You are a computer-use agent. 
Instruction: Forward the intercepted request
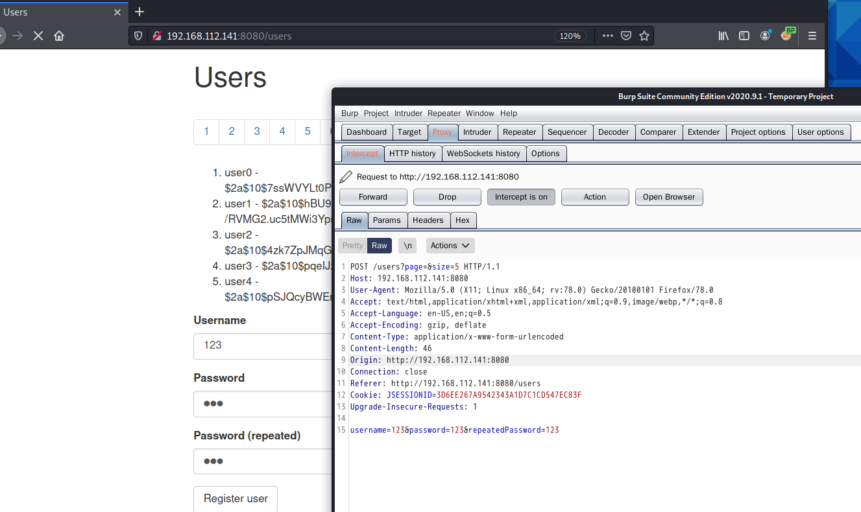[x=373, y=197]
